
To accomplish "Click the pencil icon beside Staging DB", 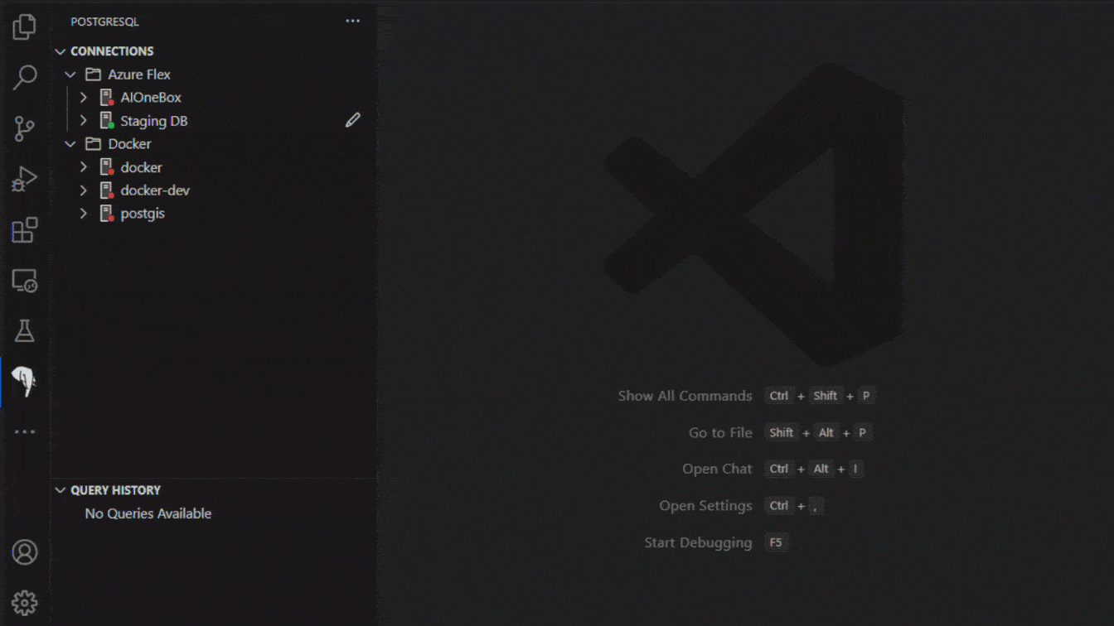I will (x=352, y=120).
